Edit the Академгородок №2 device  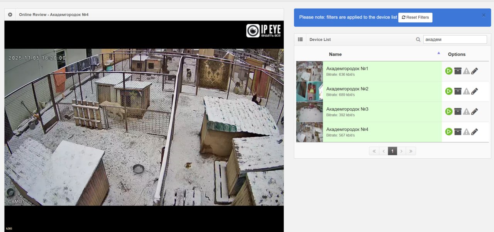[475, 91]
